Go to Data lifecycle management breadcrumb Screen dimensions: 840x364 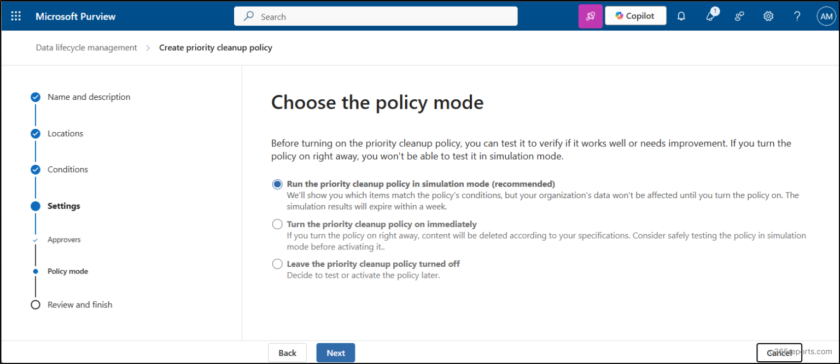(86, 47)
